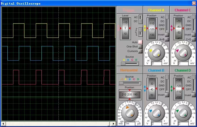Click the Horizontal Position dial

[x=130, y=95]
